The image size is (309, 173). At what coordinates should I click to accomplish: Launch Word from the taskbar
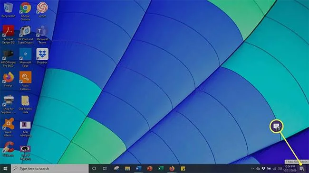[x=138, y=168]
